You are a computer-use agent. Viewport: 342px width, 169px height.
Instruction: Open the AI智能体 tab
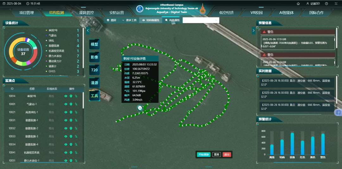pos(286,13)
